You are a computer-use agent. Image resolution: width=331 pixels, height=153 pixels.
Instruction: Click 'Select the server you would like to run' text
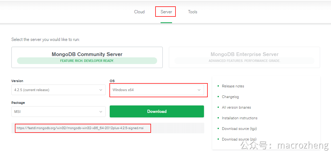[46, 39]
